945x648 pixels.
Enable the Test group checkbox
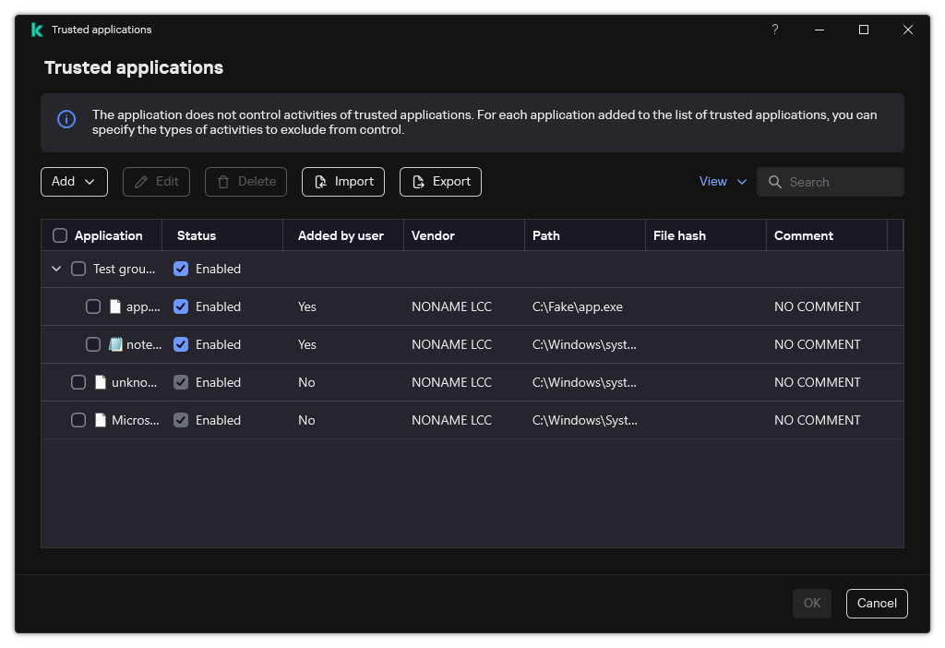(78, 268)
